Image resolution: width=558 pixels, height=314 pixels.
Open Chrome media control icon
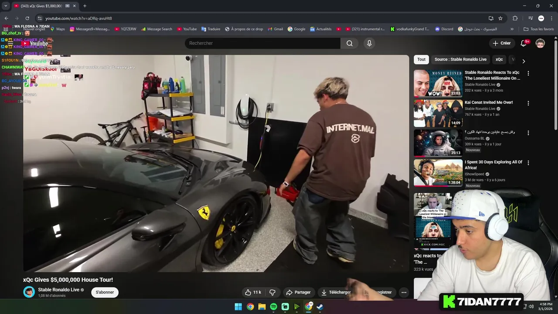tap(531, 18)
